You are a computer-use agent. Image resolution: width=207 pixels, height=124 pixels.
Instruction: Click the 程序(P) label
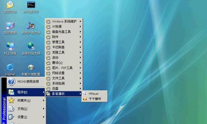coord(22,92)
